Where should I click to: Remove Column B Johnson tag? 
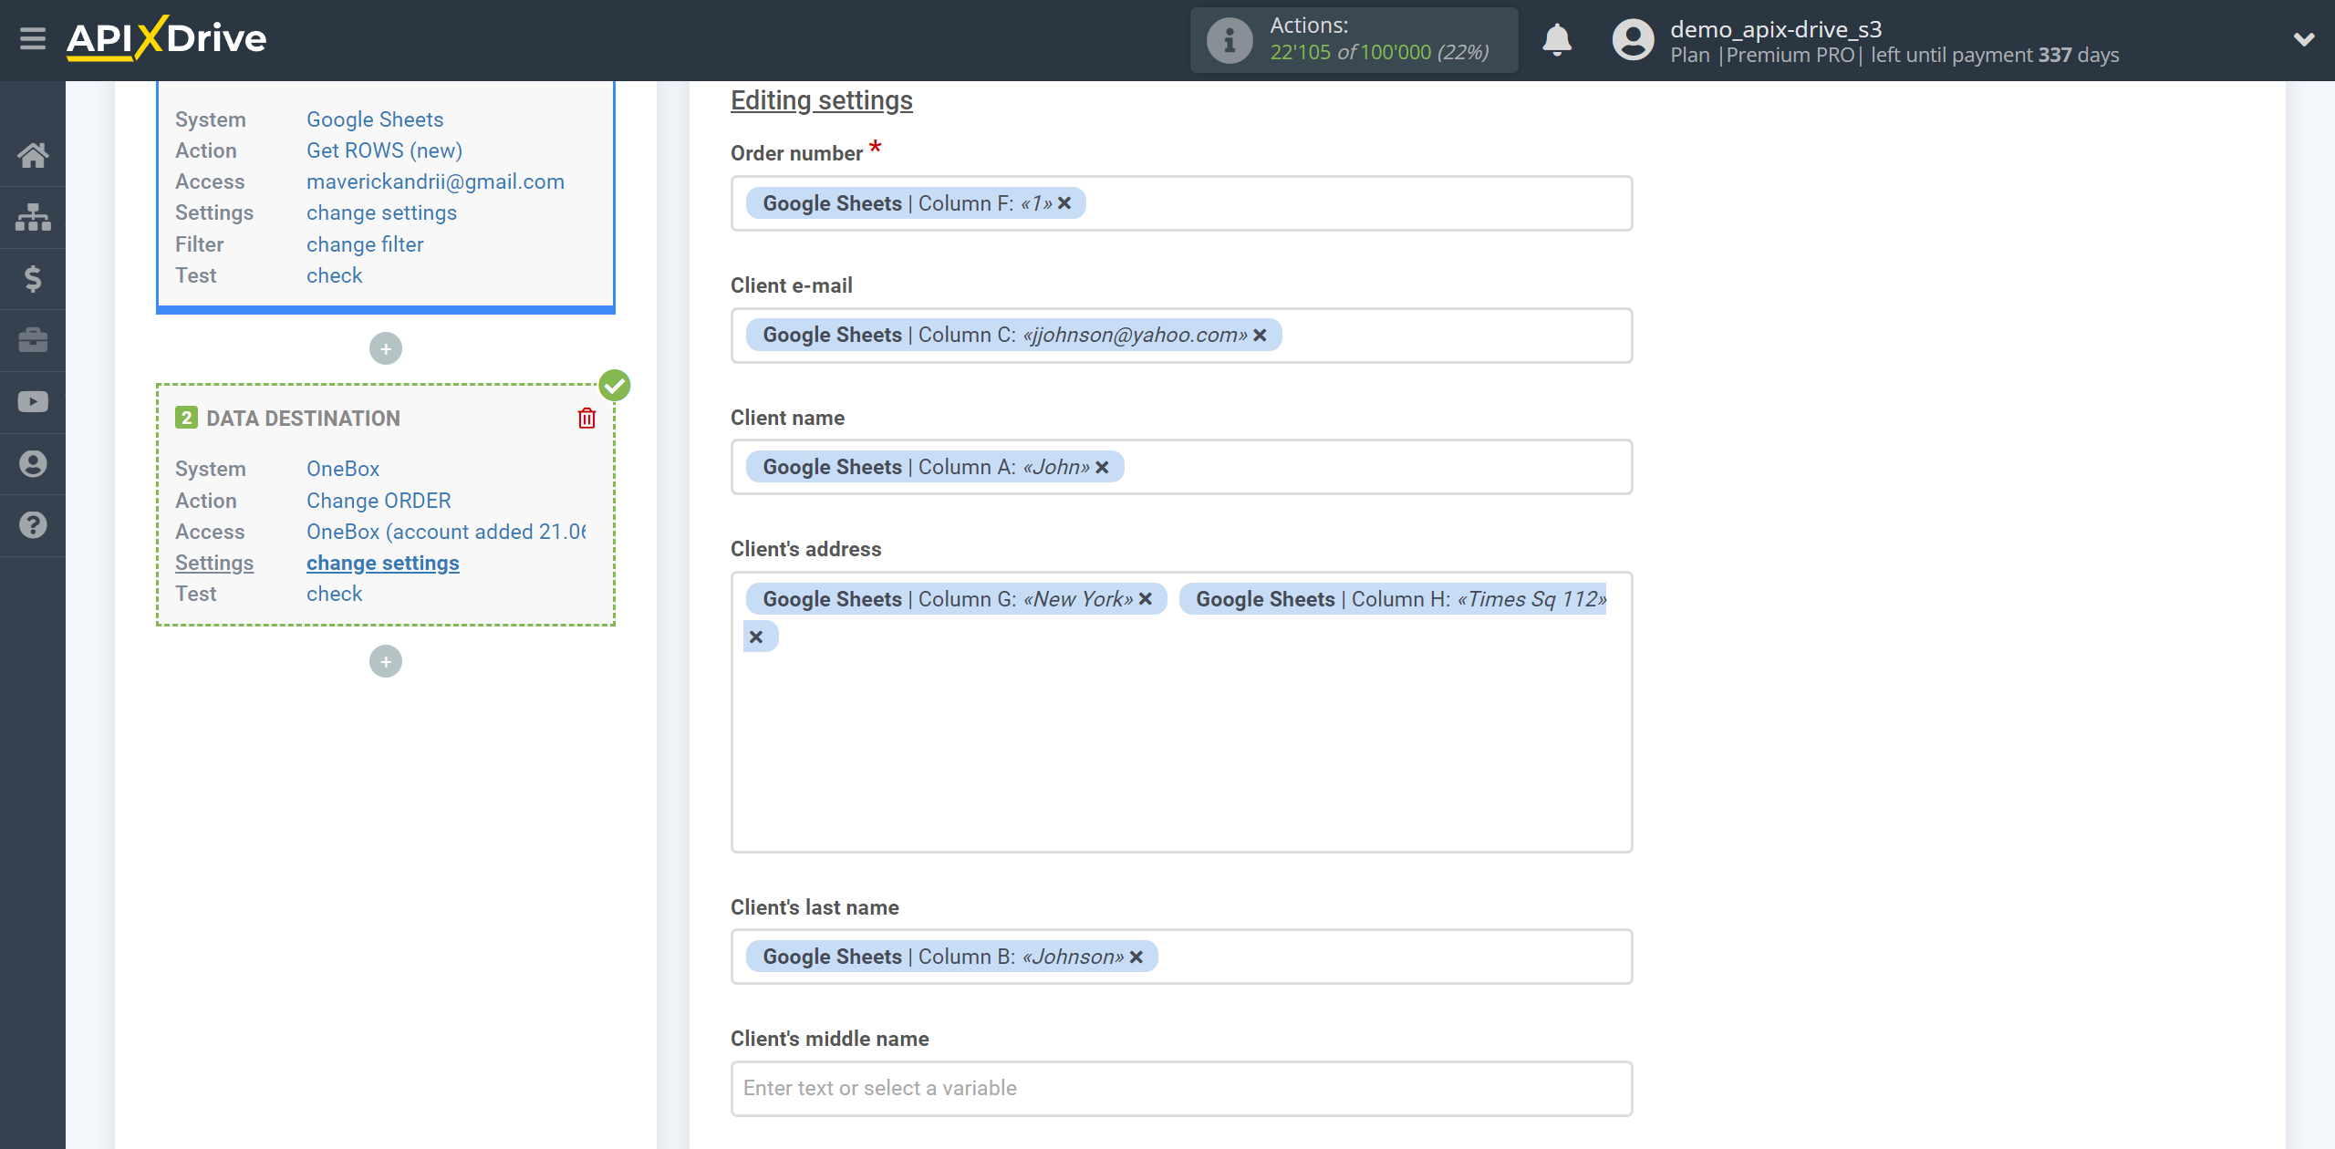pos(1136,957)
